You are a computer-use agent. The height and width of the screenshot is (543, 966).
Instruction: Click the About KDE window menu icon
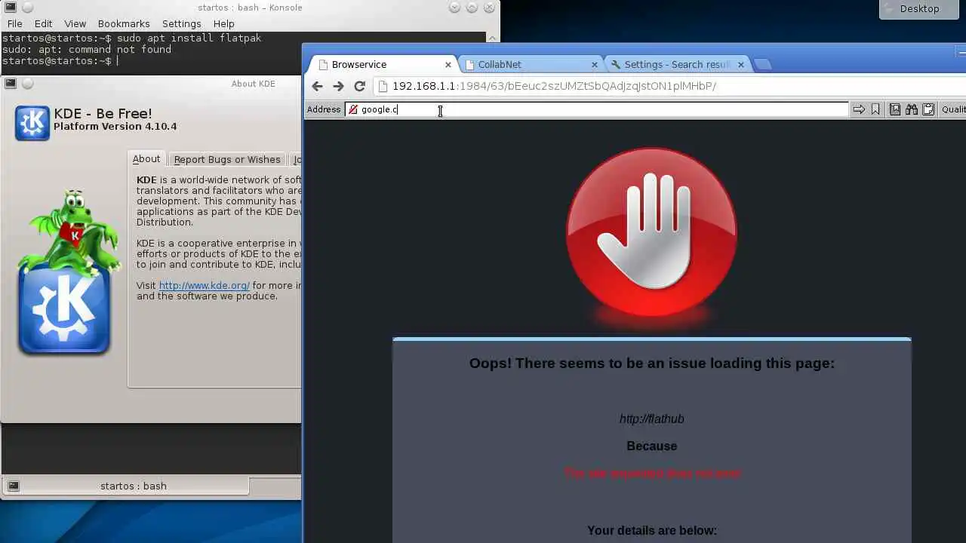click(x=11, y=83)
